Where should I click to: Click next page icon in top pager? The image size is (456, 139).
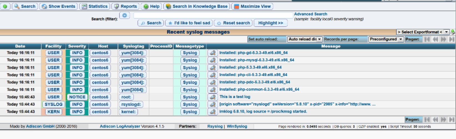point(444,39)
